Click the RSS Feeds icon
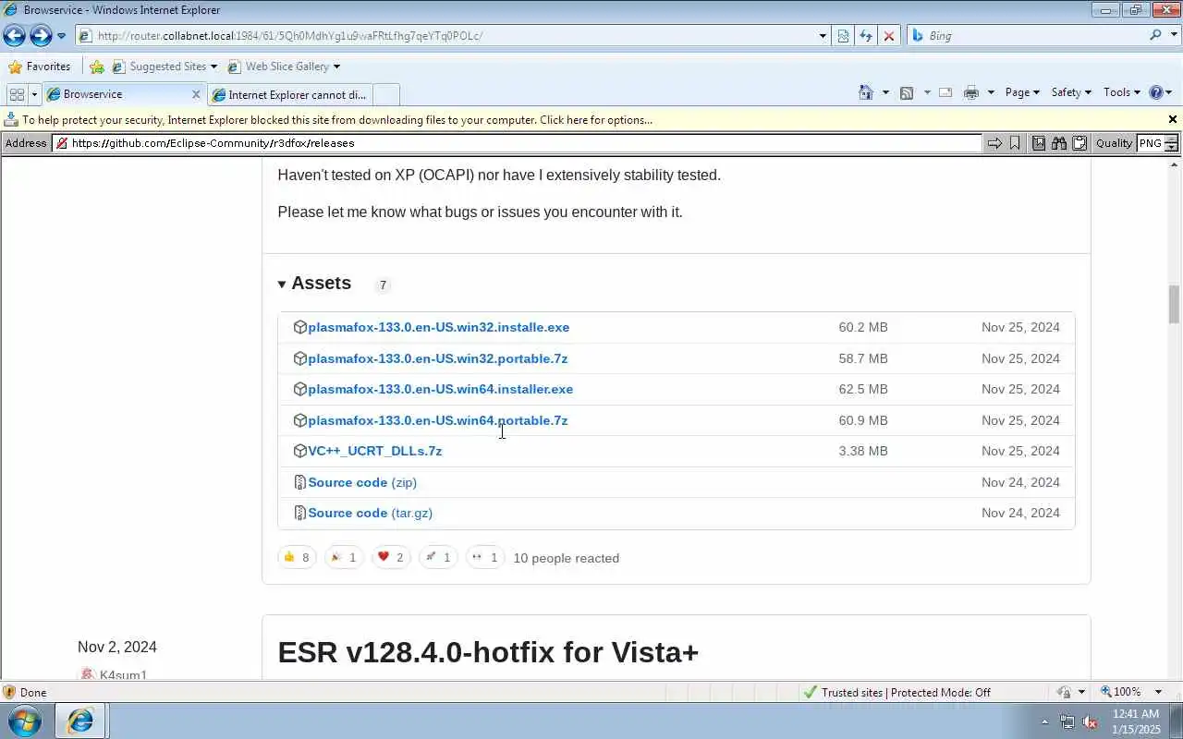 (907, 92)
